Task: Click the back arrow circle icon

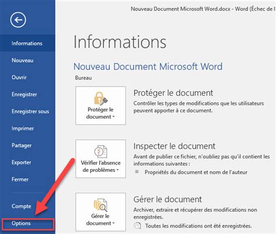Action: click(x=18, y=20)
